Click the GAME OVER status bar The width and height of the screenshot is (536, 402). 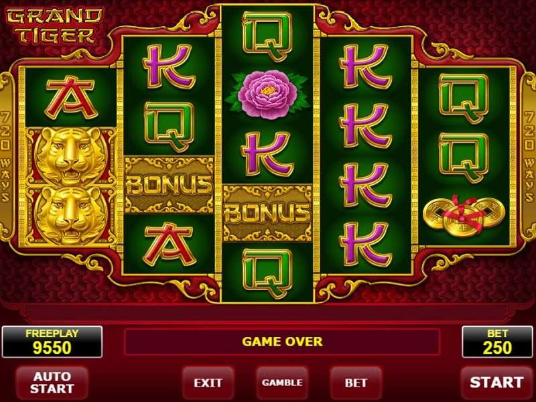(x=282, y=342)
